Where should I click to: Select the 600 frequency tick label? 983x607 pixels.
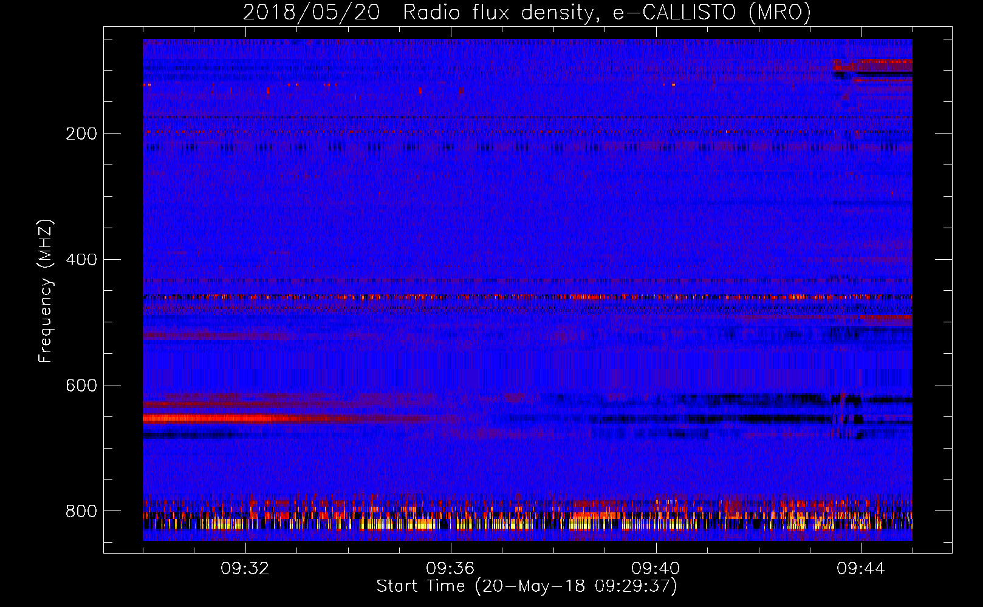pos(81,386)
